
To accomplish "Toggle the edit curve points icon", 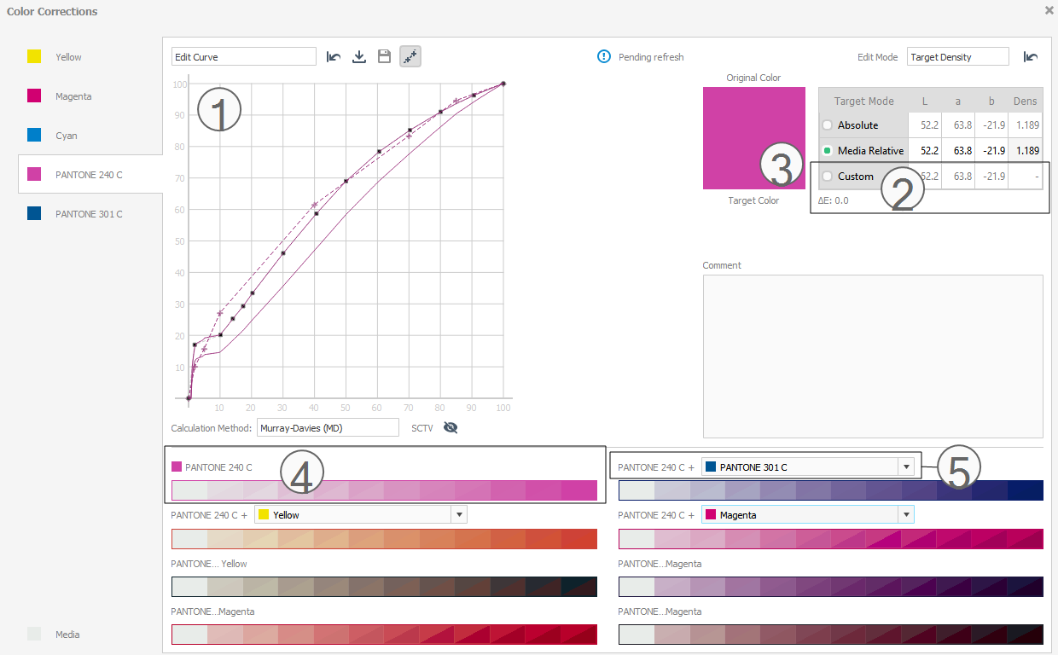I will point(410,55).
